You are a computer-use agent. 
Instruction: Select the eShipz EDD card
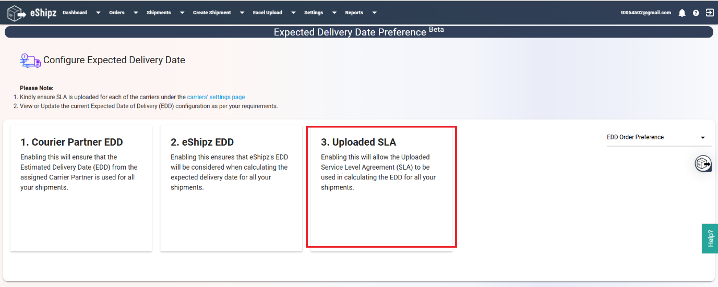click(231, 188)
